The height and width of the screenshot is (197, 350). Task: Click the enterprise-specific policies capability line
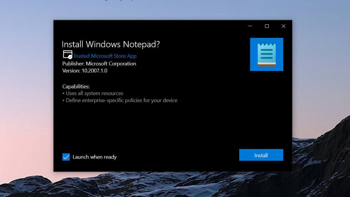pyautogui.click(x=120, y=100)
